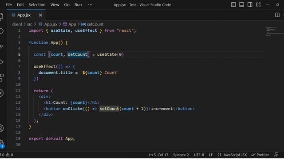Screen dimensions: 284x159
Task: Open the Search view in the activity bar
Action: [1, 31]
